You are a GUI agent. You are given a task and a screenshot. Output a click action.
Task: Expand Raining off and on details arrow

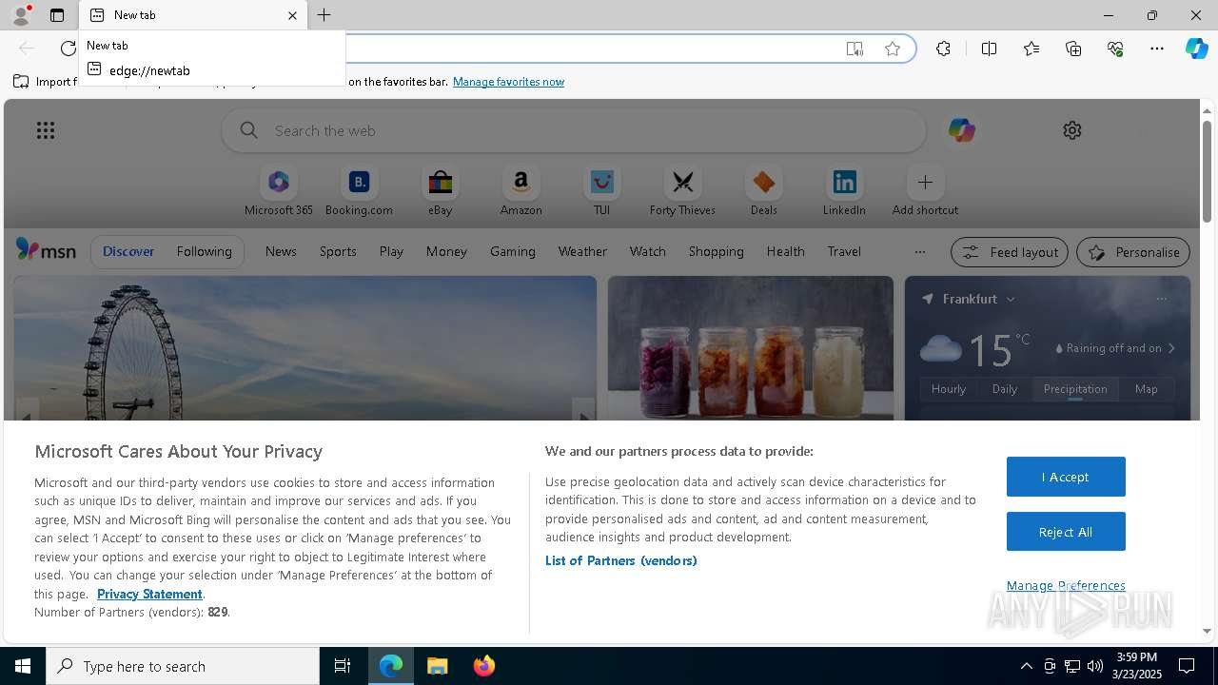coord(1171,348)
